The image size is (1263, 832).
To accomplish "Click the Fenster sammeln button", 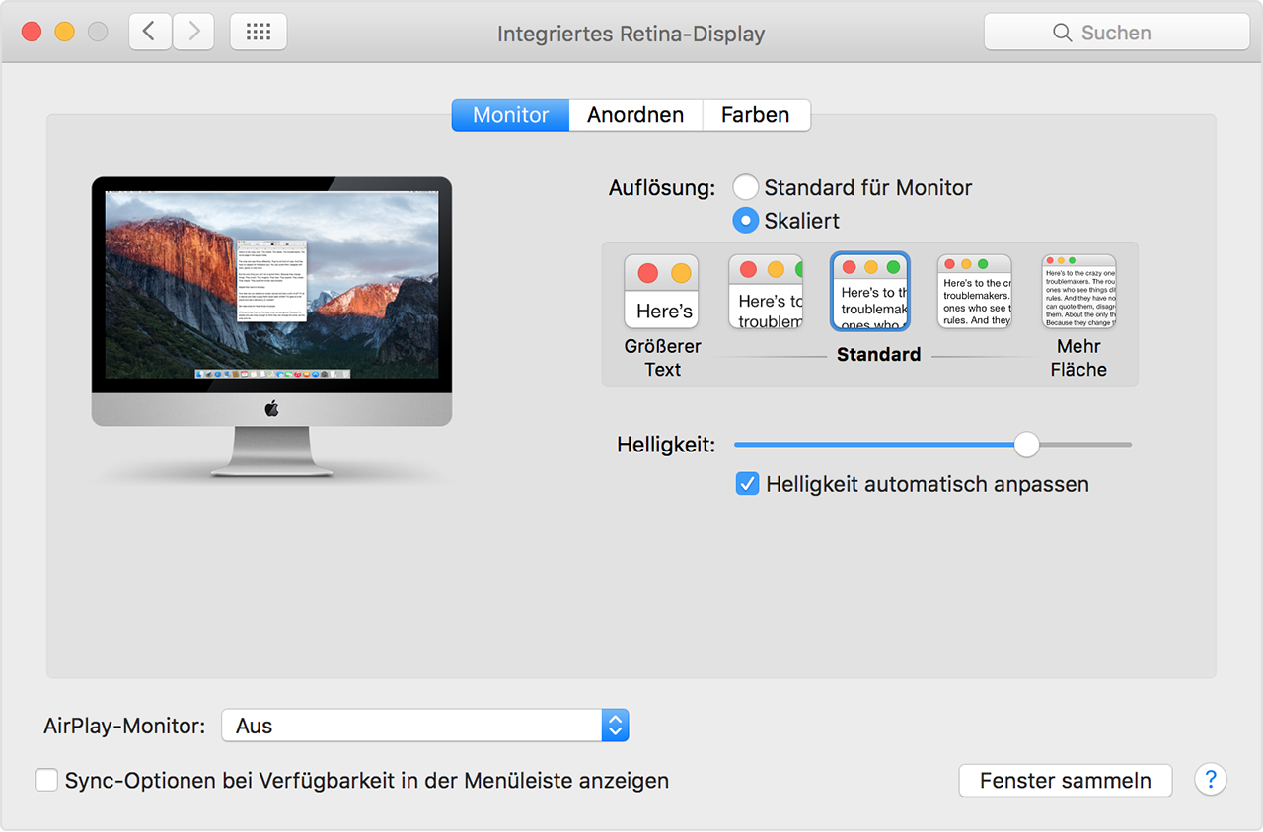I will coord(1066,781).
